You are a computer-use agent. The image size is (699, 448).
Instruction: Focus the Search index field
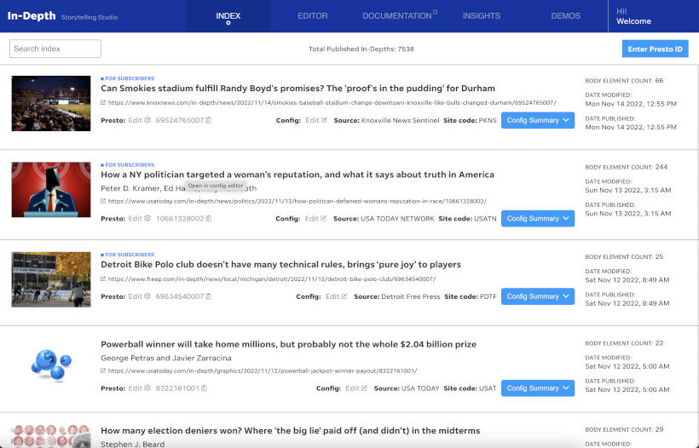pos(55,49)
